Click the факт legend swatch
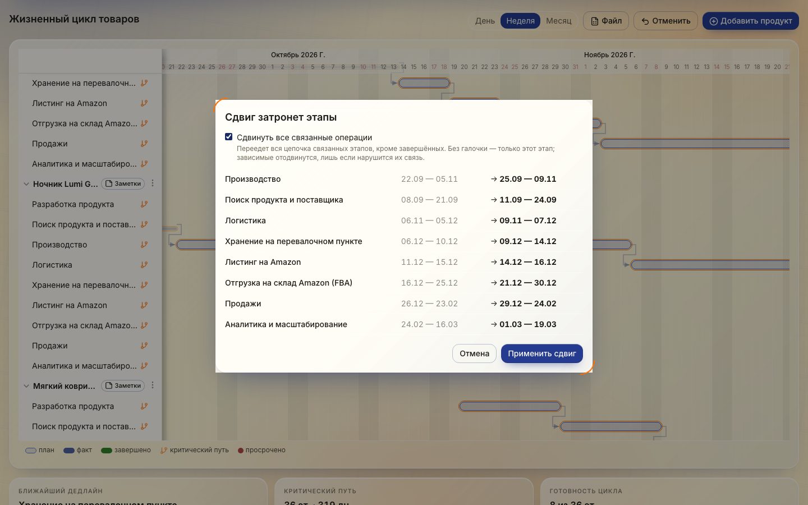Viewport: 808px width, 505px height. (69, 450)
